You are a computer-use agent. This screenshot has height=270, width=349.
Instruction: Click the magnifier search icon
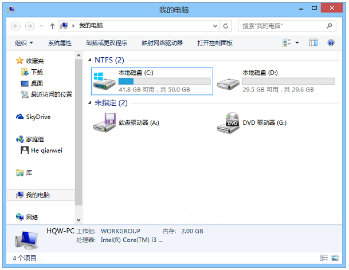point(329,26)
